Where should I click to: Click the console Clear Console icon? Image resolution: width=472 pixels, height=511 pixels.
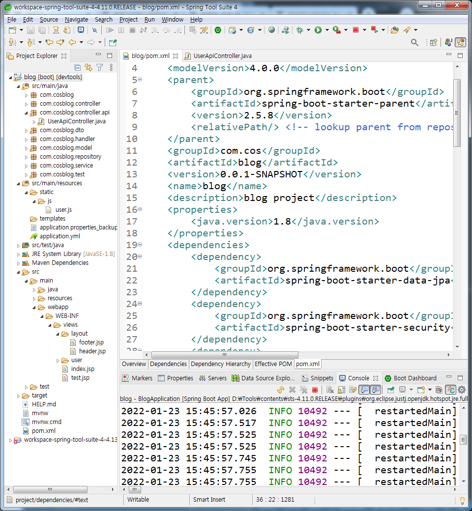pos(330,390)
